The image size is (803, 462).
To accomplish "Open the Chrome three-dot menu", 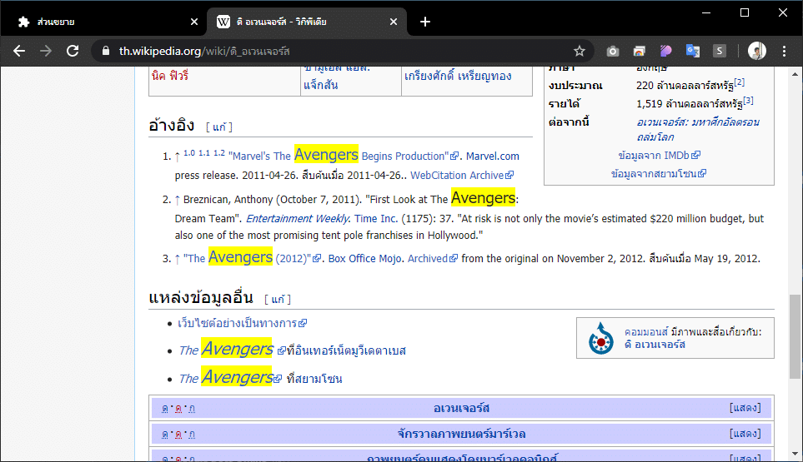I will click(784, 51).
